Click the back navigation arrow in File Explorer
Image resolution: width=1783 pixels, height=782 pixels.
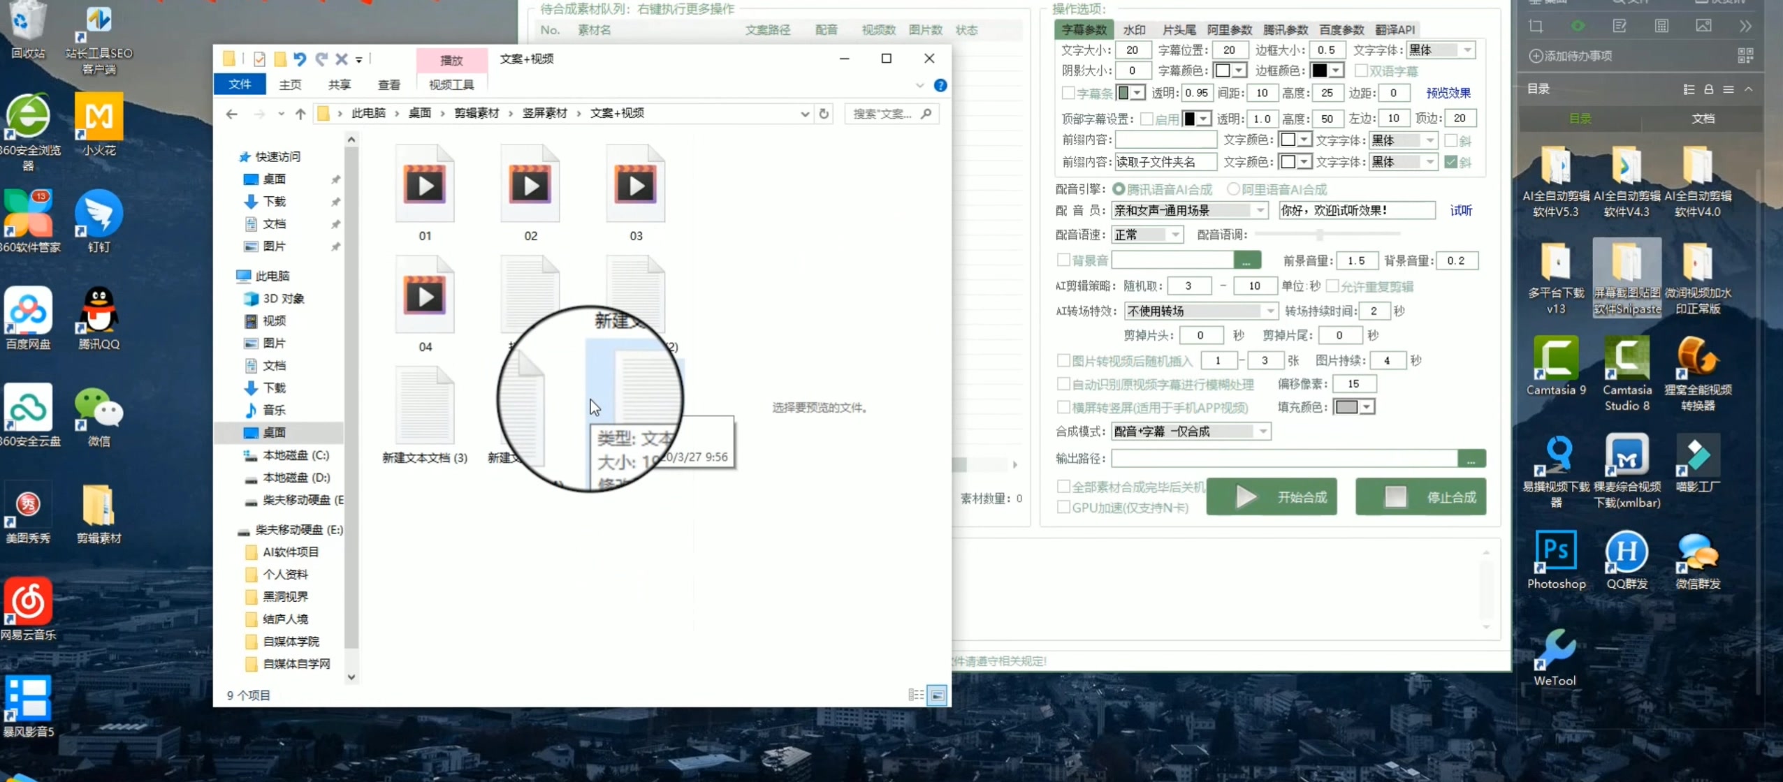click(x=231, y=113)
